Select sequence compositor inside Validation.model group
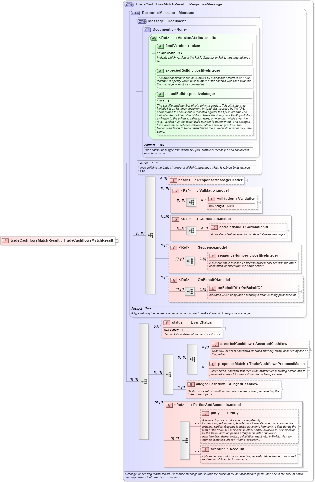Screen dimensions: 315x482 click(x=191, y=202)
